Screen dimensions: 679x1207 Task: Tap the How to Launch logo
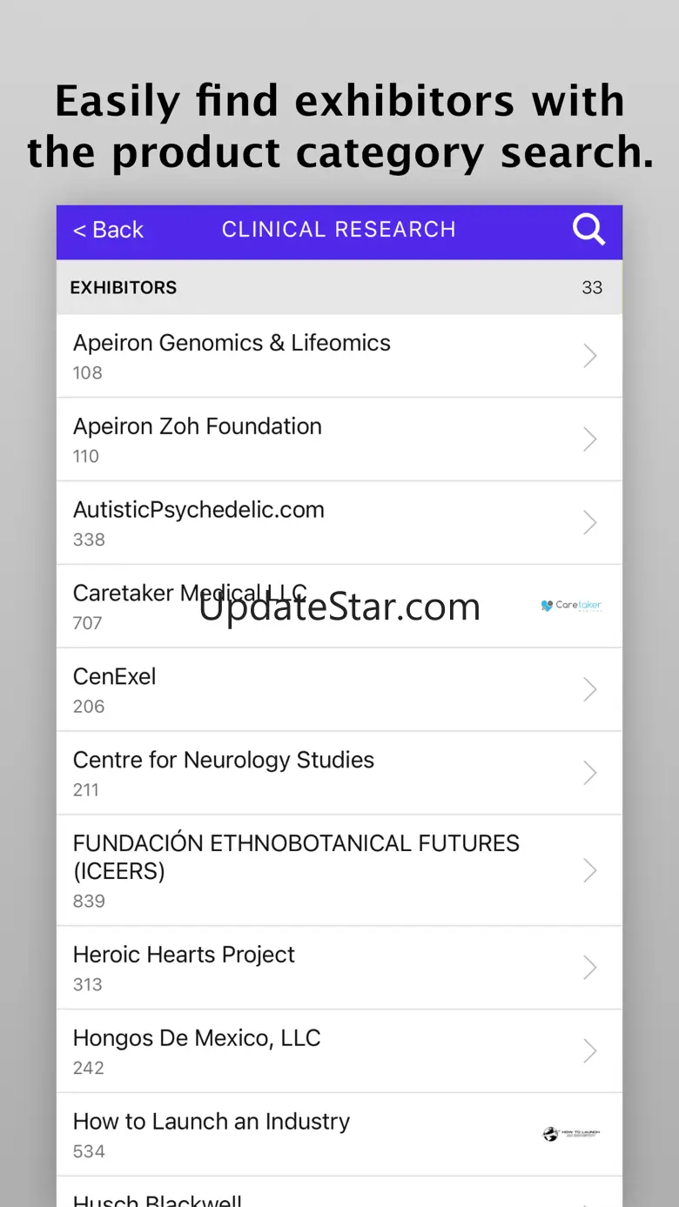tap(571, 1134)
